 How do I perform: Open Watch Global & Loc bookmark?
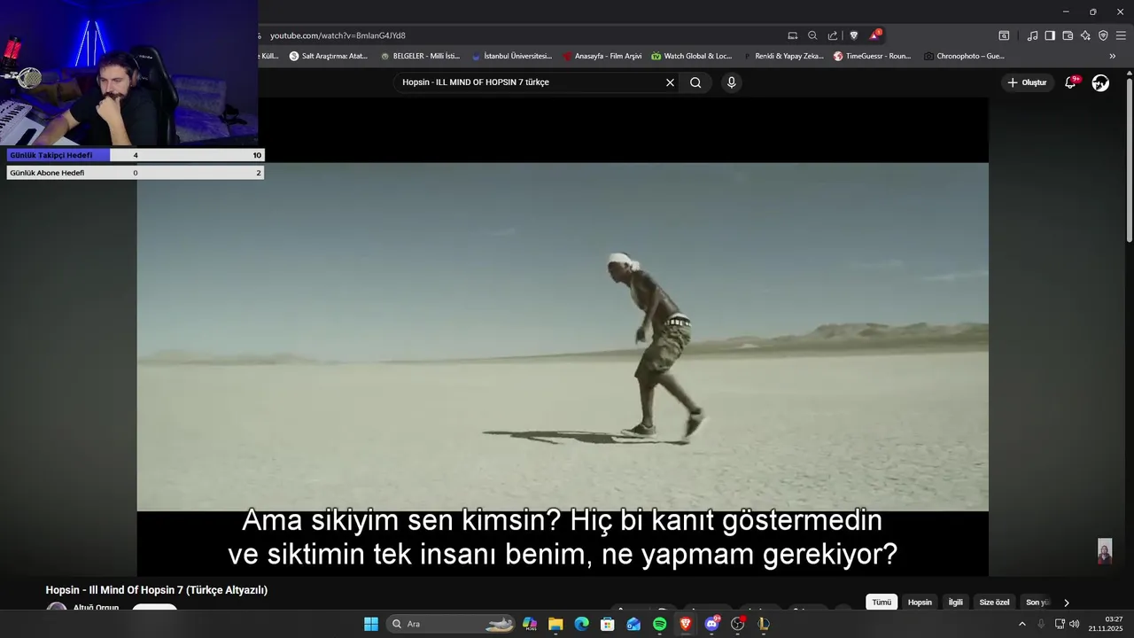(x=692, y=56)
